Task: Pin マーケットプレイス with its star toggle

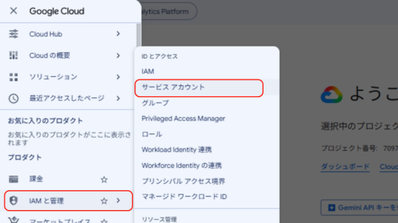Action: click(x=104, y=221)
